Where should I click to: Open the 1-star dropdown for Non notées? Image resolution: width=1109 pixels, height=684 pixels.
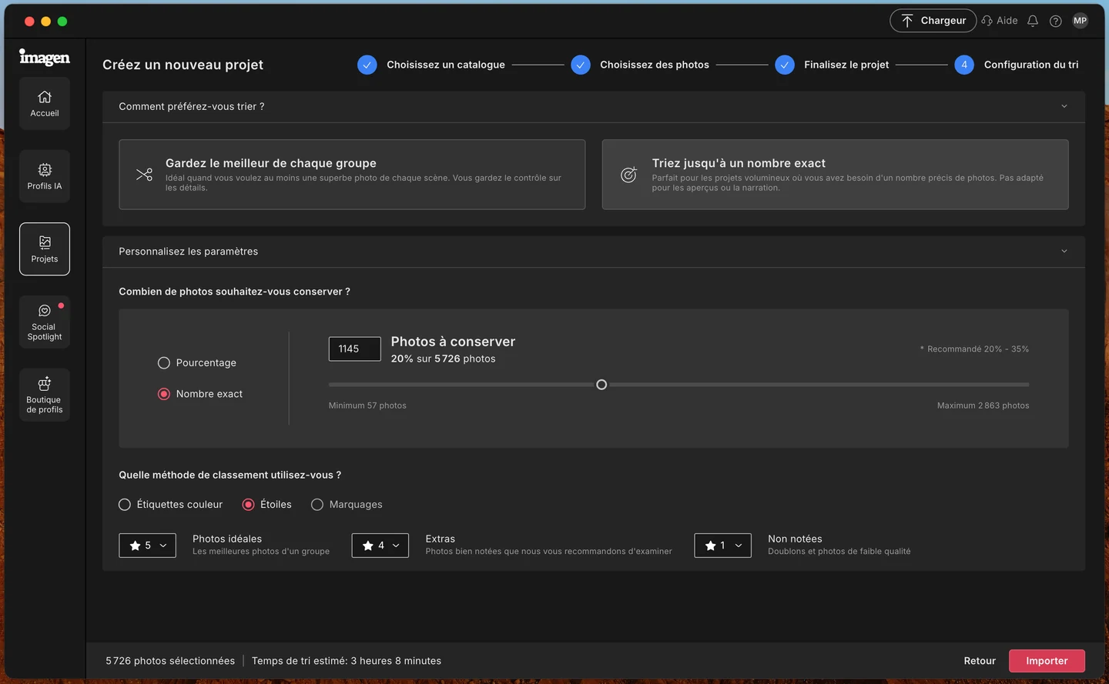click(722, 546)
